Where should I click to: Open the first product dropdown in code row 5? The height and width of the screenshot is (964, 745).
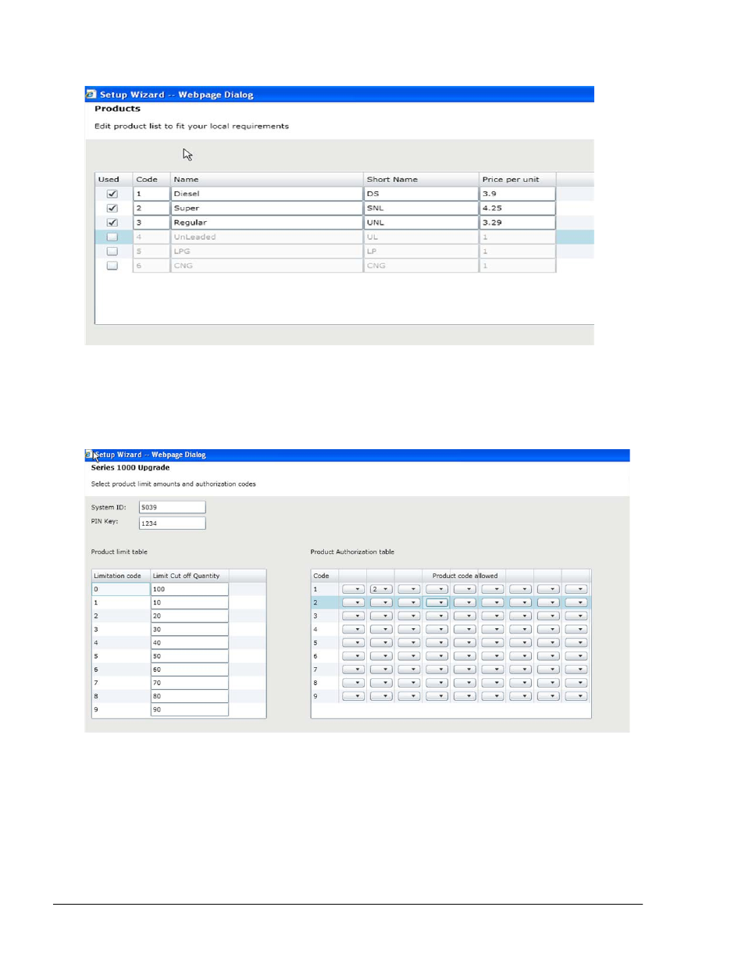354,642
